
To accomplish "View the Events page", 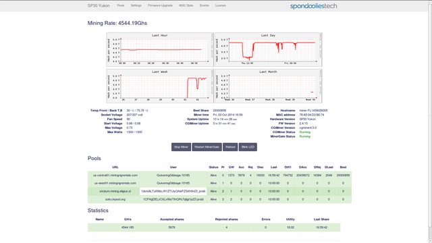I will coord(204,5).
